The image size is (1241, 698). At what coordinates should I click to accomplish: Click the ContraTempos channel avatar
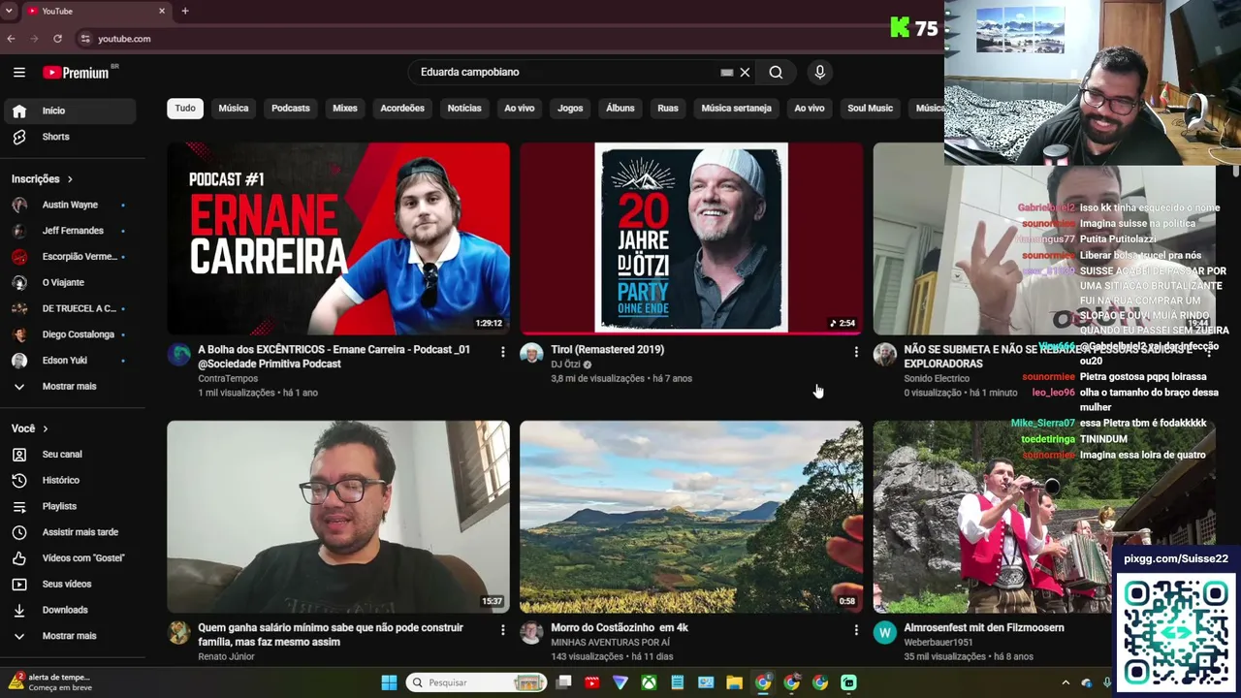[x=178, y=354]
